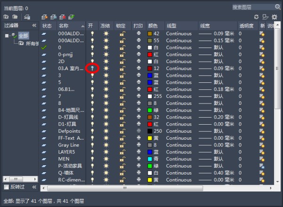
Task: Turn off layer 0 with bulb icon
Action: click(x=92, y=48)
